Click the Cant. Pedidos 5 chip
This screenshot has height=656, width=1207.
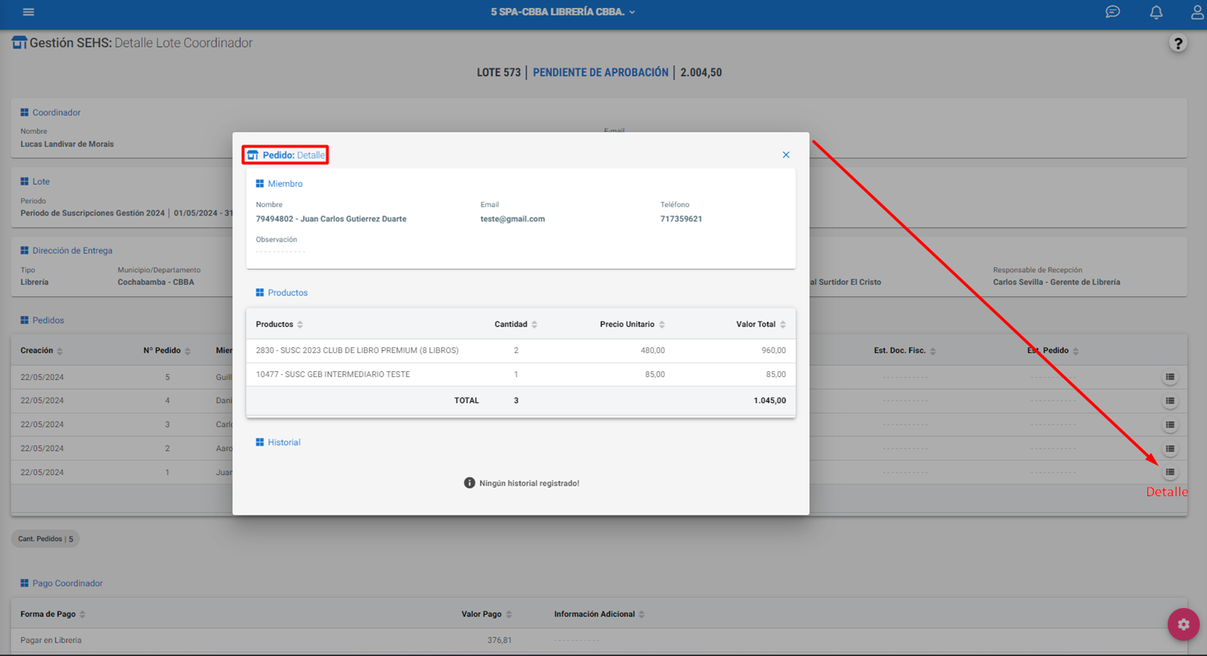click(x=46, y=539)
